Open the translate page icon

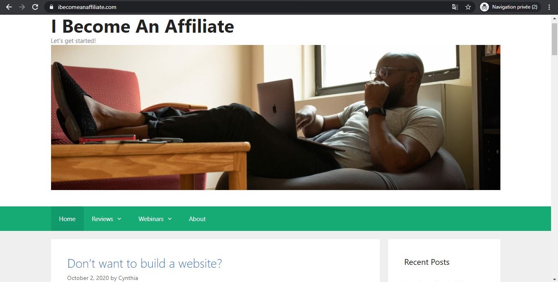coord(455,7)
